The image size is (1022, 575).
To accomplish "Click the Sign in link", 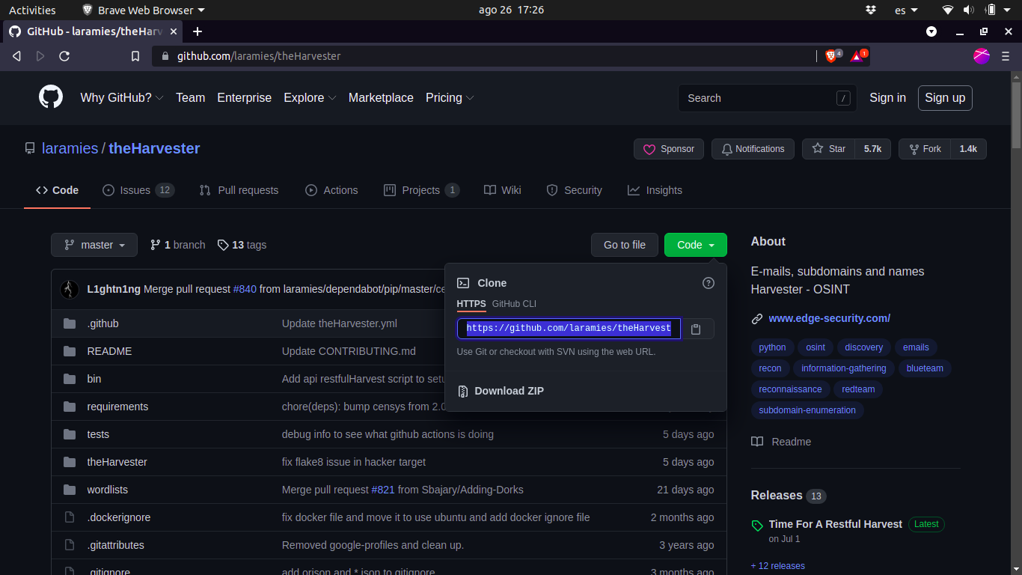I will point(887,98).
